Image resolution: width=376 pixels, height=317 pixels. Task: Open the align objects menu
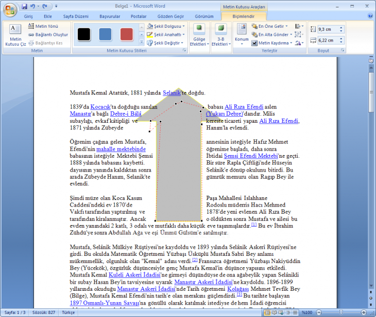tap(299, 26)
